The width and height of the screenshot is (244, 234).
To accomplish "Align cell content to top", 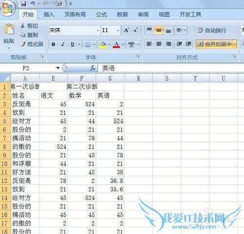I will [x=149, y=30].
